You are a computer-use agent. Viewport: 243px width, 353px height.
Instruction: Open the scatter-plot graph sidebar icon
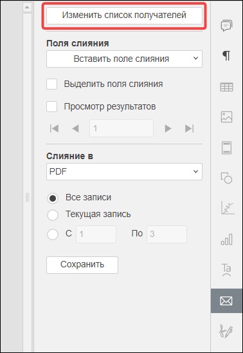[228, 207]
